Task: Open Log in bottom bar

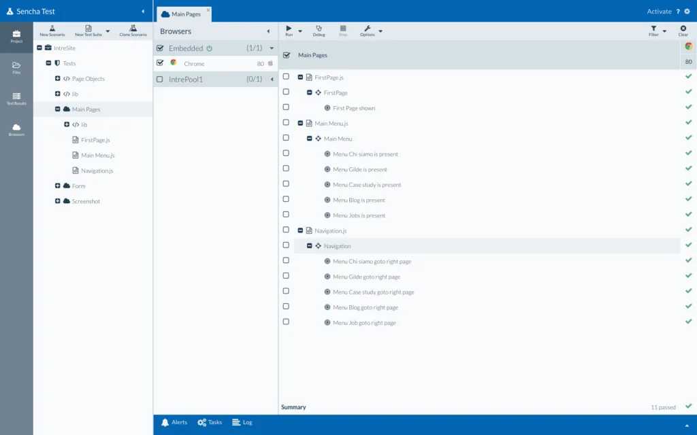Action: (242, 422)
